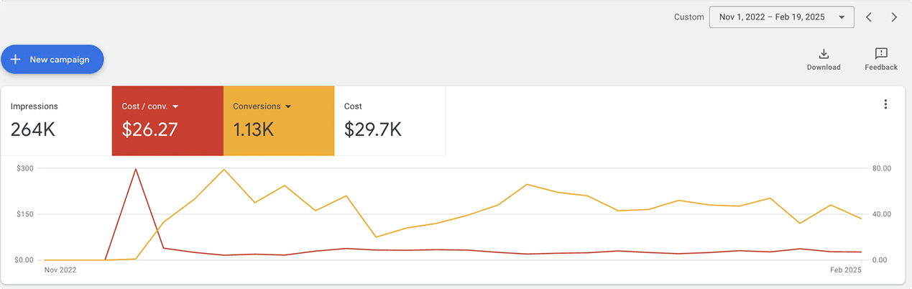Open the date range dropdown
This screenshot has height=289, width=912.
pyautogui.click(x=781, y=17)
